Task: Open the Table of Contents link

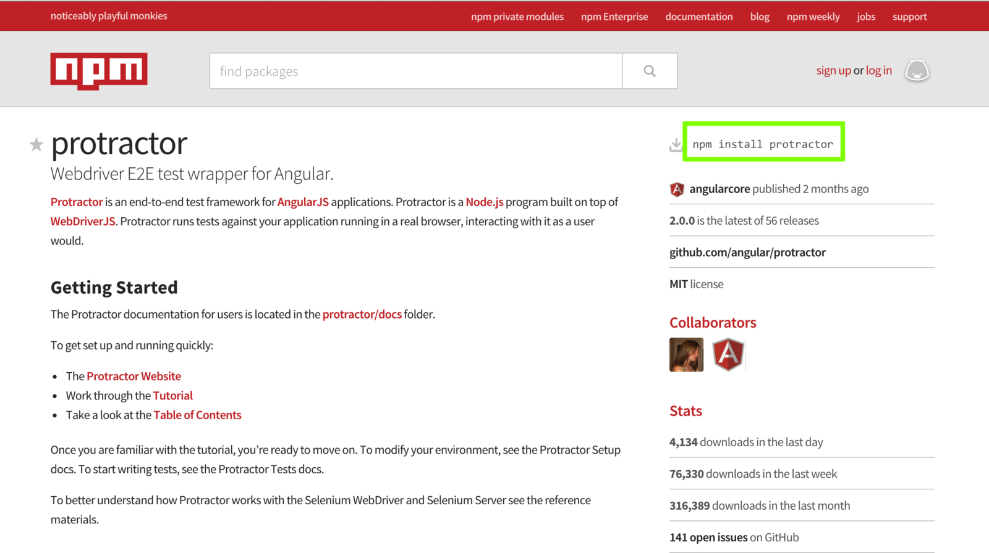Action: coord(197,415)
